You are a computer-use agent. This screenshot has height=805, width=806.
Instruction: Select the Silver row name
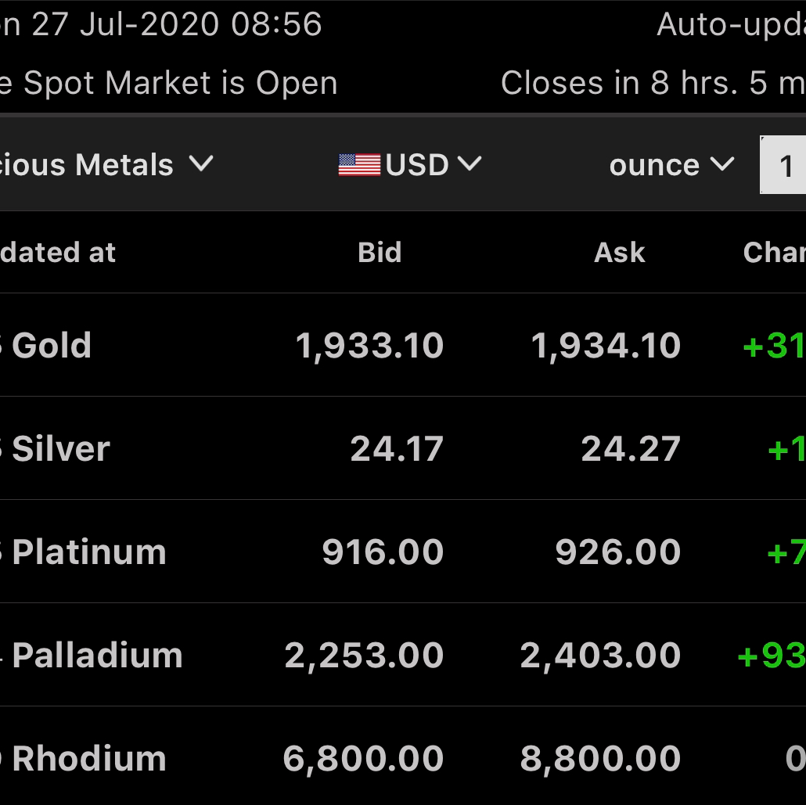61,449
